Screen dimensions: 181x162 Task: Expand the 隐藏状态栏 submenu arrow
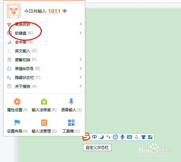[x=81, y=77]
